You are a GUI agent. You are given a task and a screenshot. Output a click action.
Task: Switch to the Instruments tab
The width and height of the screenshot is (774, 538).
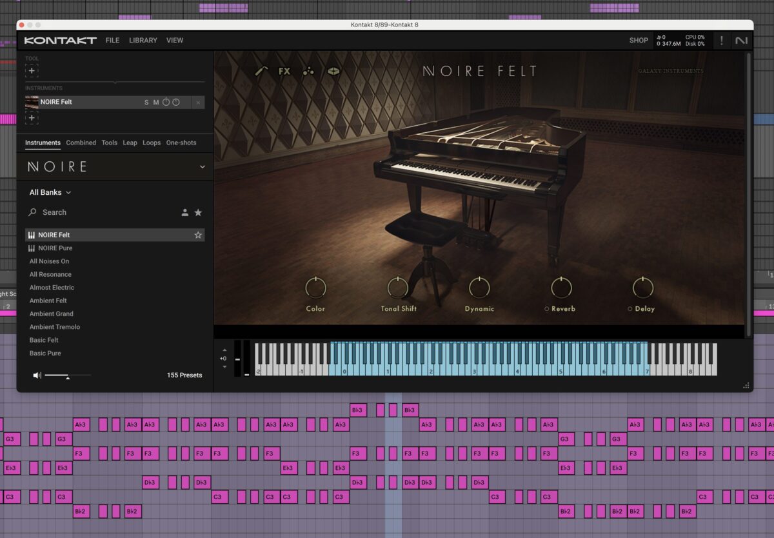pos(43,143)
